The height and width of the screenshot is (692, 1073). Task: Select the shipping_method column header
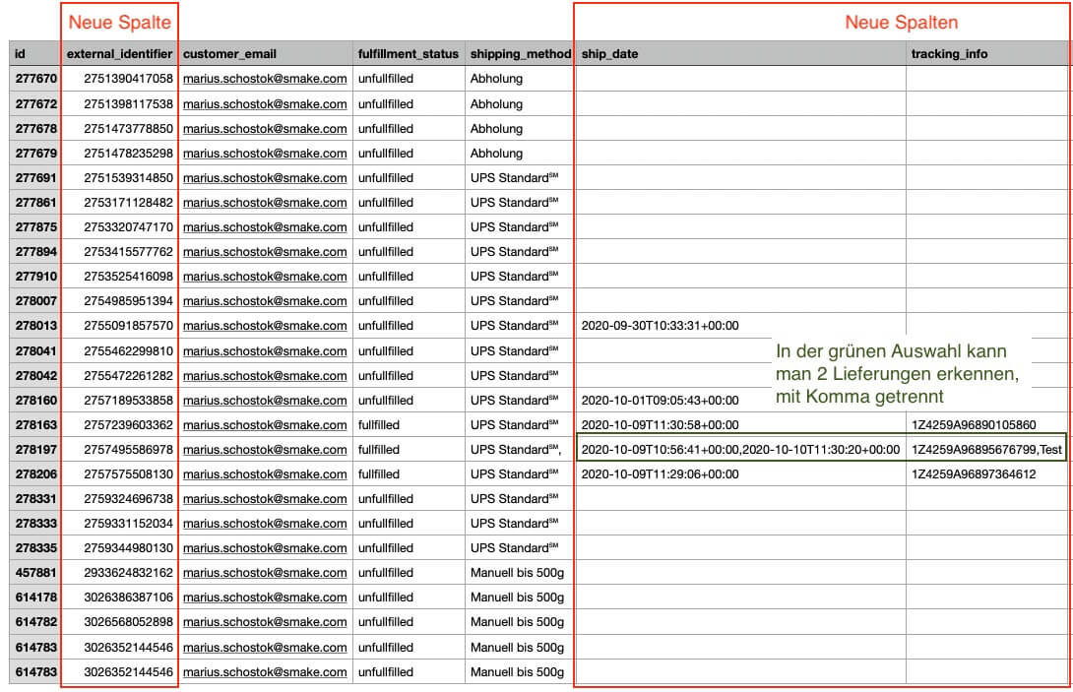click(x=520, y=54)
